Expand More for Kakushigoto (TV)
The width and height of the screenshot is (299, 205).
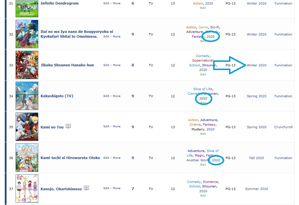pos(116,96)
